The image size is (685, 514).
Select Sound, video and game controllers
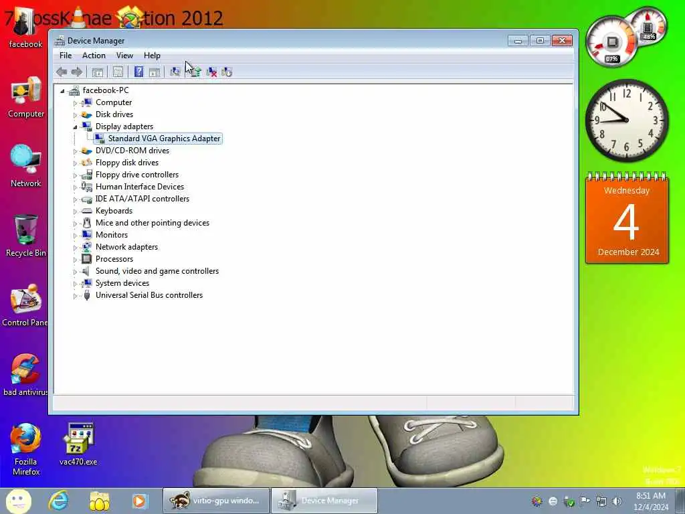157,271
